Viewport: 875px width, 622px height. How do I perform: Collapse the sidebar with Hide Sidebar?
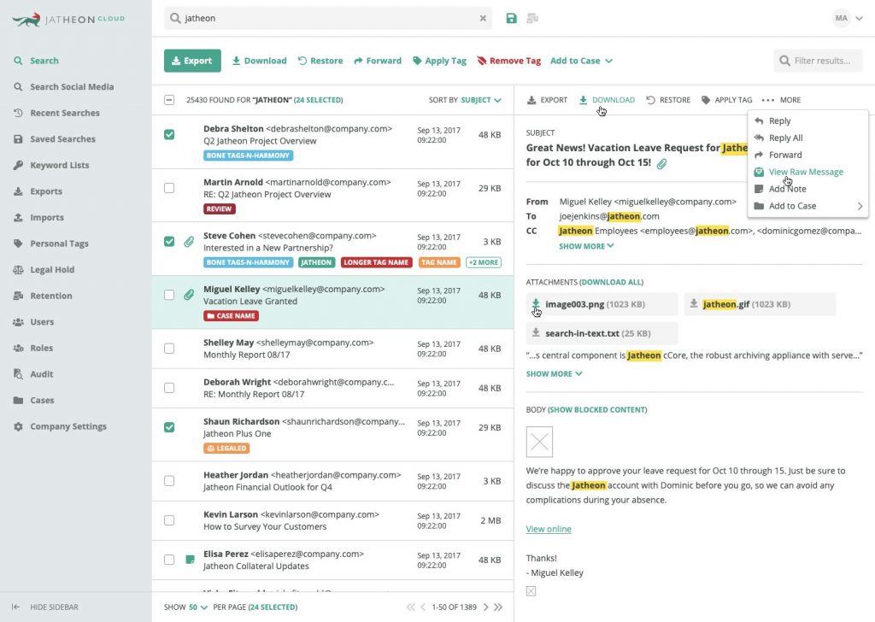pos(45,607)
